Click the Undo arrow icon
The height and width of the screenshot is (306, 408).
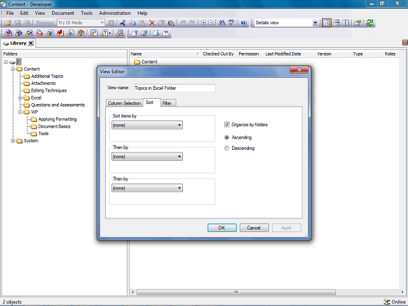(x=183, y=23)
